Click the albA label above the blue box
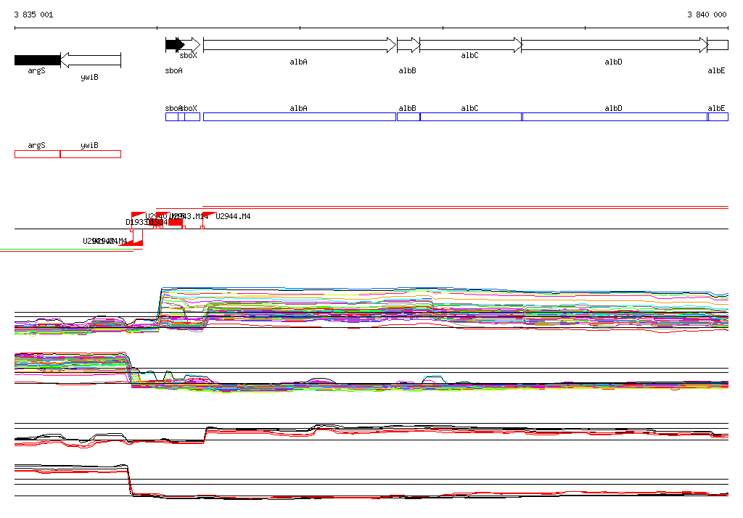This screenshot has width=743, height=518. [x=298, y=109]
